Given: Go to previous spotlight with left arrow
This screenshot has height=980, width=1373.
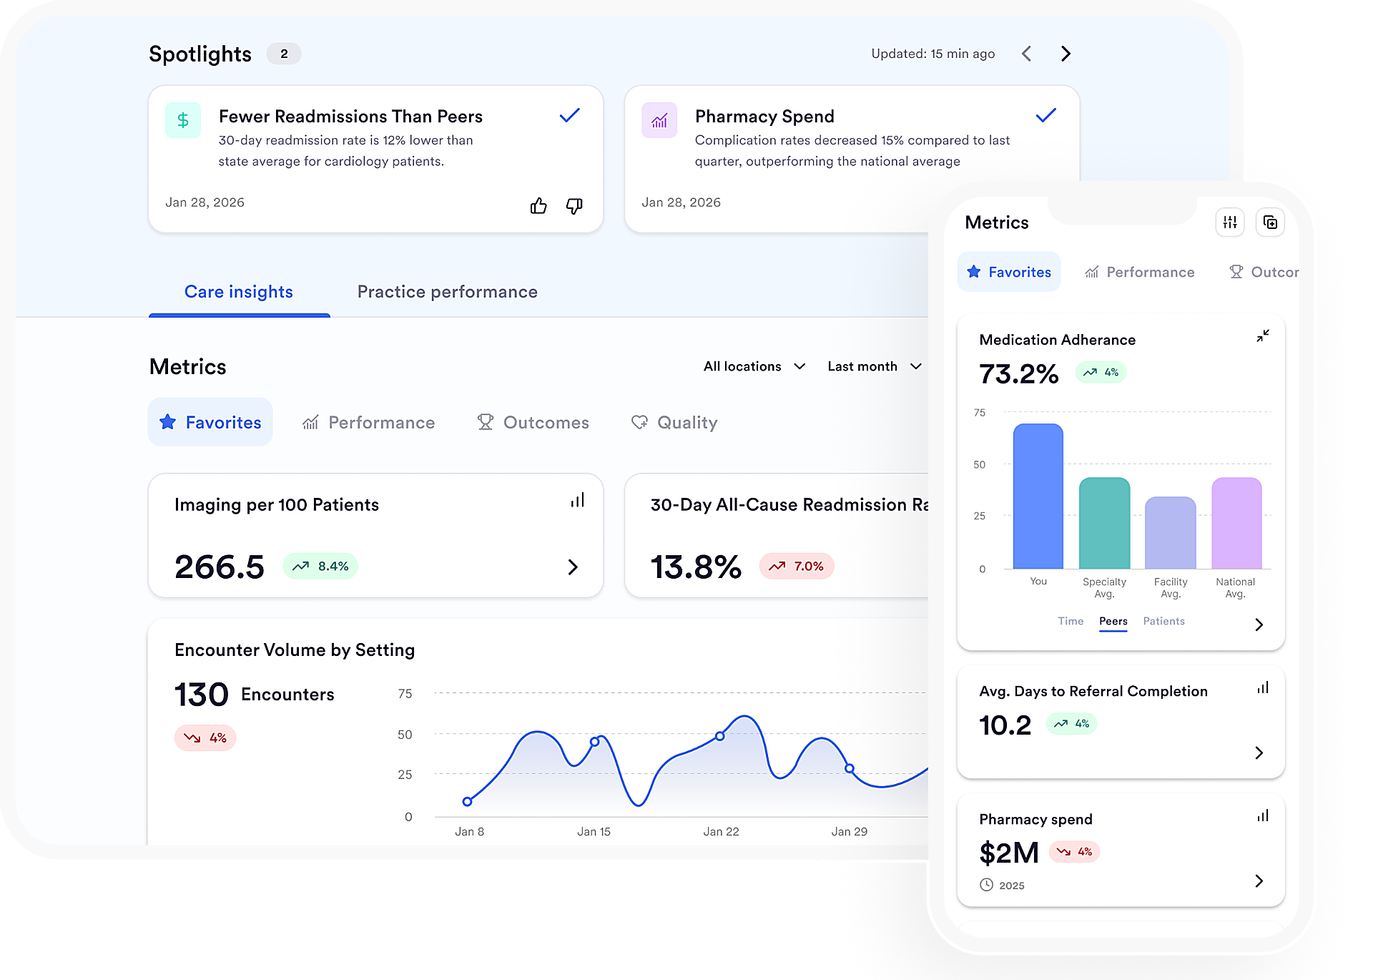Looking at the screenshot, I should (x=1026, y=54).
